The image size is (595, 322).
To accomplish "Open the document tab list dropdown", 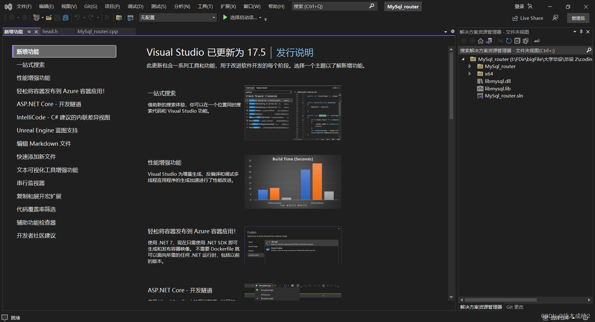I will [x=446, y=32].
